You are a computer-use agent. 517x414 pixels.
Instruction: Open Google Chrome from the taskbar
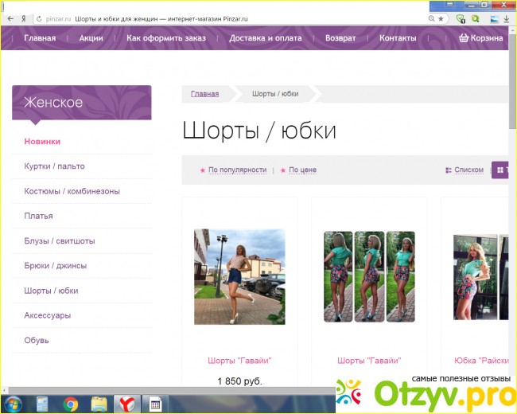coord(70,404)
